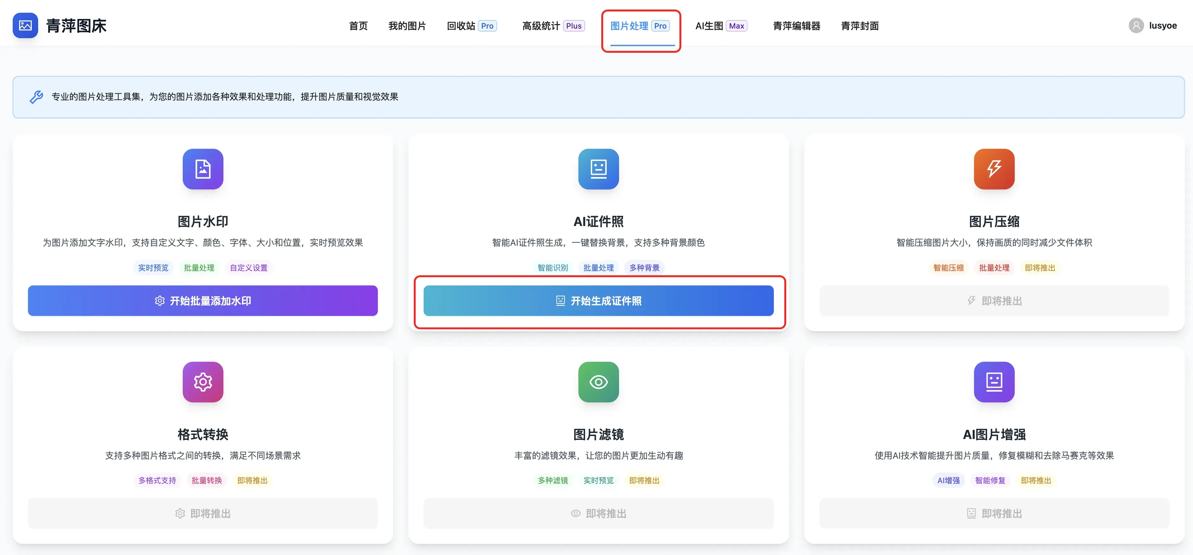
Task: Click the 格式转换 gear icon
Action: coord(203,382)
